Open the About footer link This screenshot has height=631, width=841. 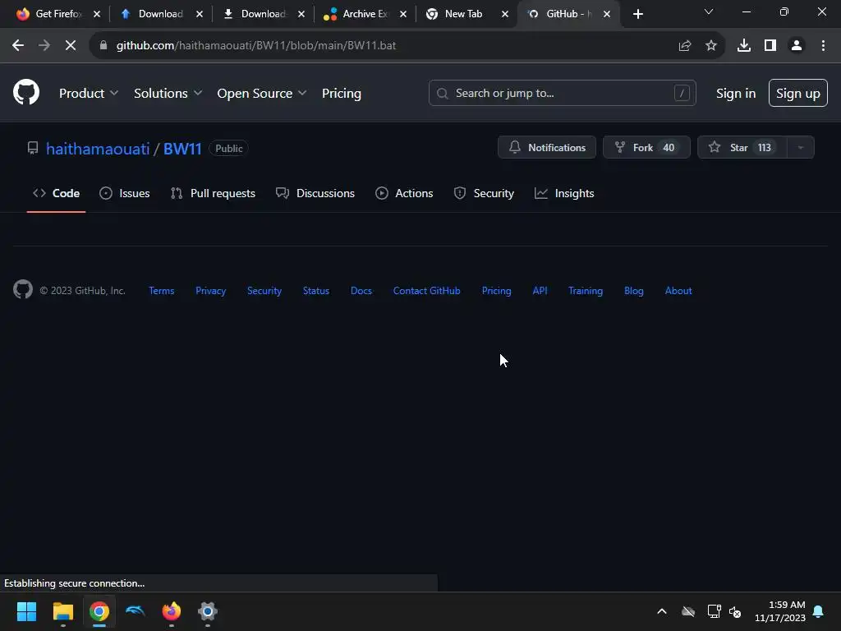[x=678, y=291]
